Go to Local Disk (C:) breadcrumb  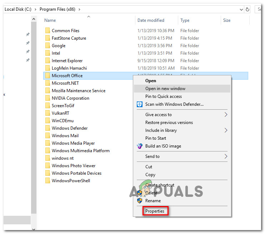pos(18,9)
